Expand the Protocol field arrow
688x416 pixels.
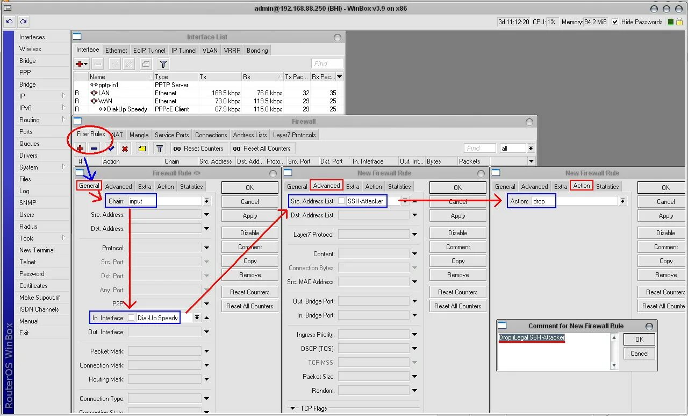(x=207, y=248)
